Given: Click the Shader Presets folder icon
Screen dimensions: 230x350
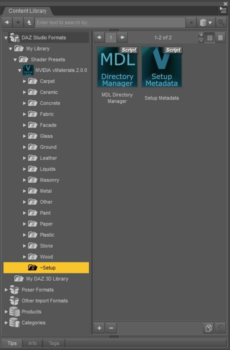Looking at the screenshot, I should pyautogui.click(x=23, y=59).
